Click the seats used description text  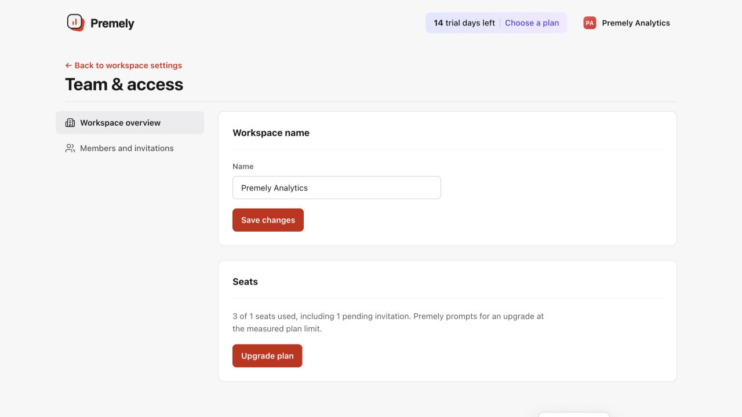coord(388,323)
